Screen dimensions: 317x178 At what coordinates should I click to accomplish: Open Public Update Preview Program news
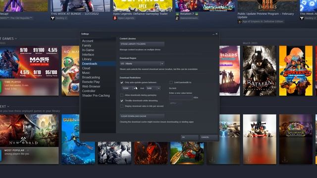coord(265,15)
